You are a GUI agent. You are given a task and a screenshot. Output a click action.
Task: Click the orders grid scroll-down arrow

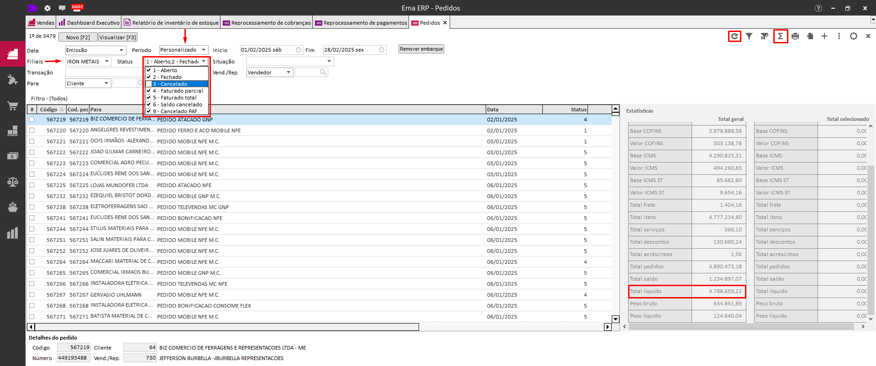click(x=615, y=319)
